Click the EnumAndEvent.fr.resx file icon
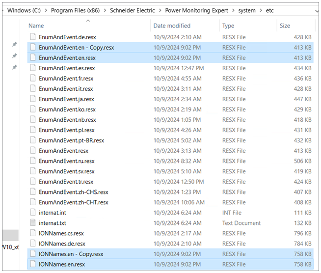The height and width of the screenshot is (273, 321). (33, 78)
